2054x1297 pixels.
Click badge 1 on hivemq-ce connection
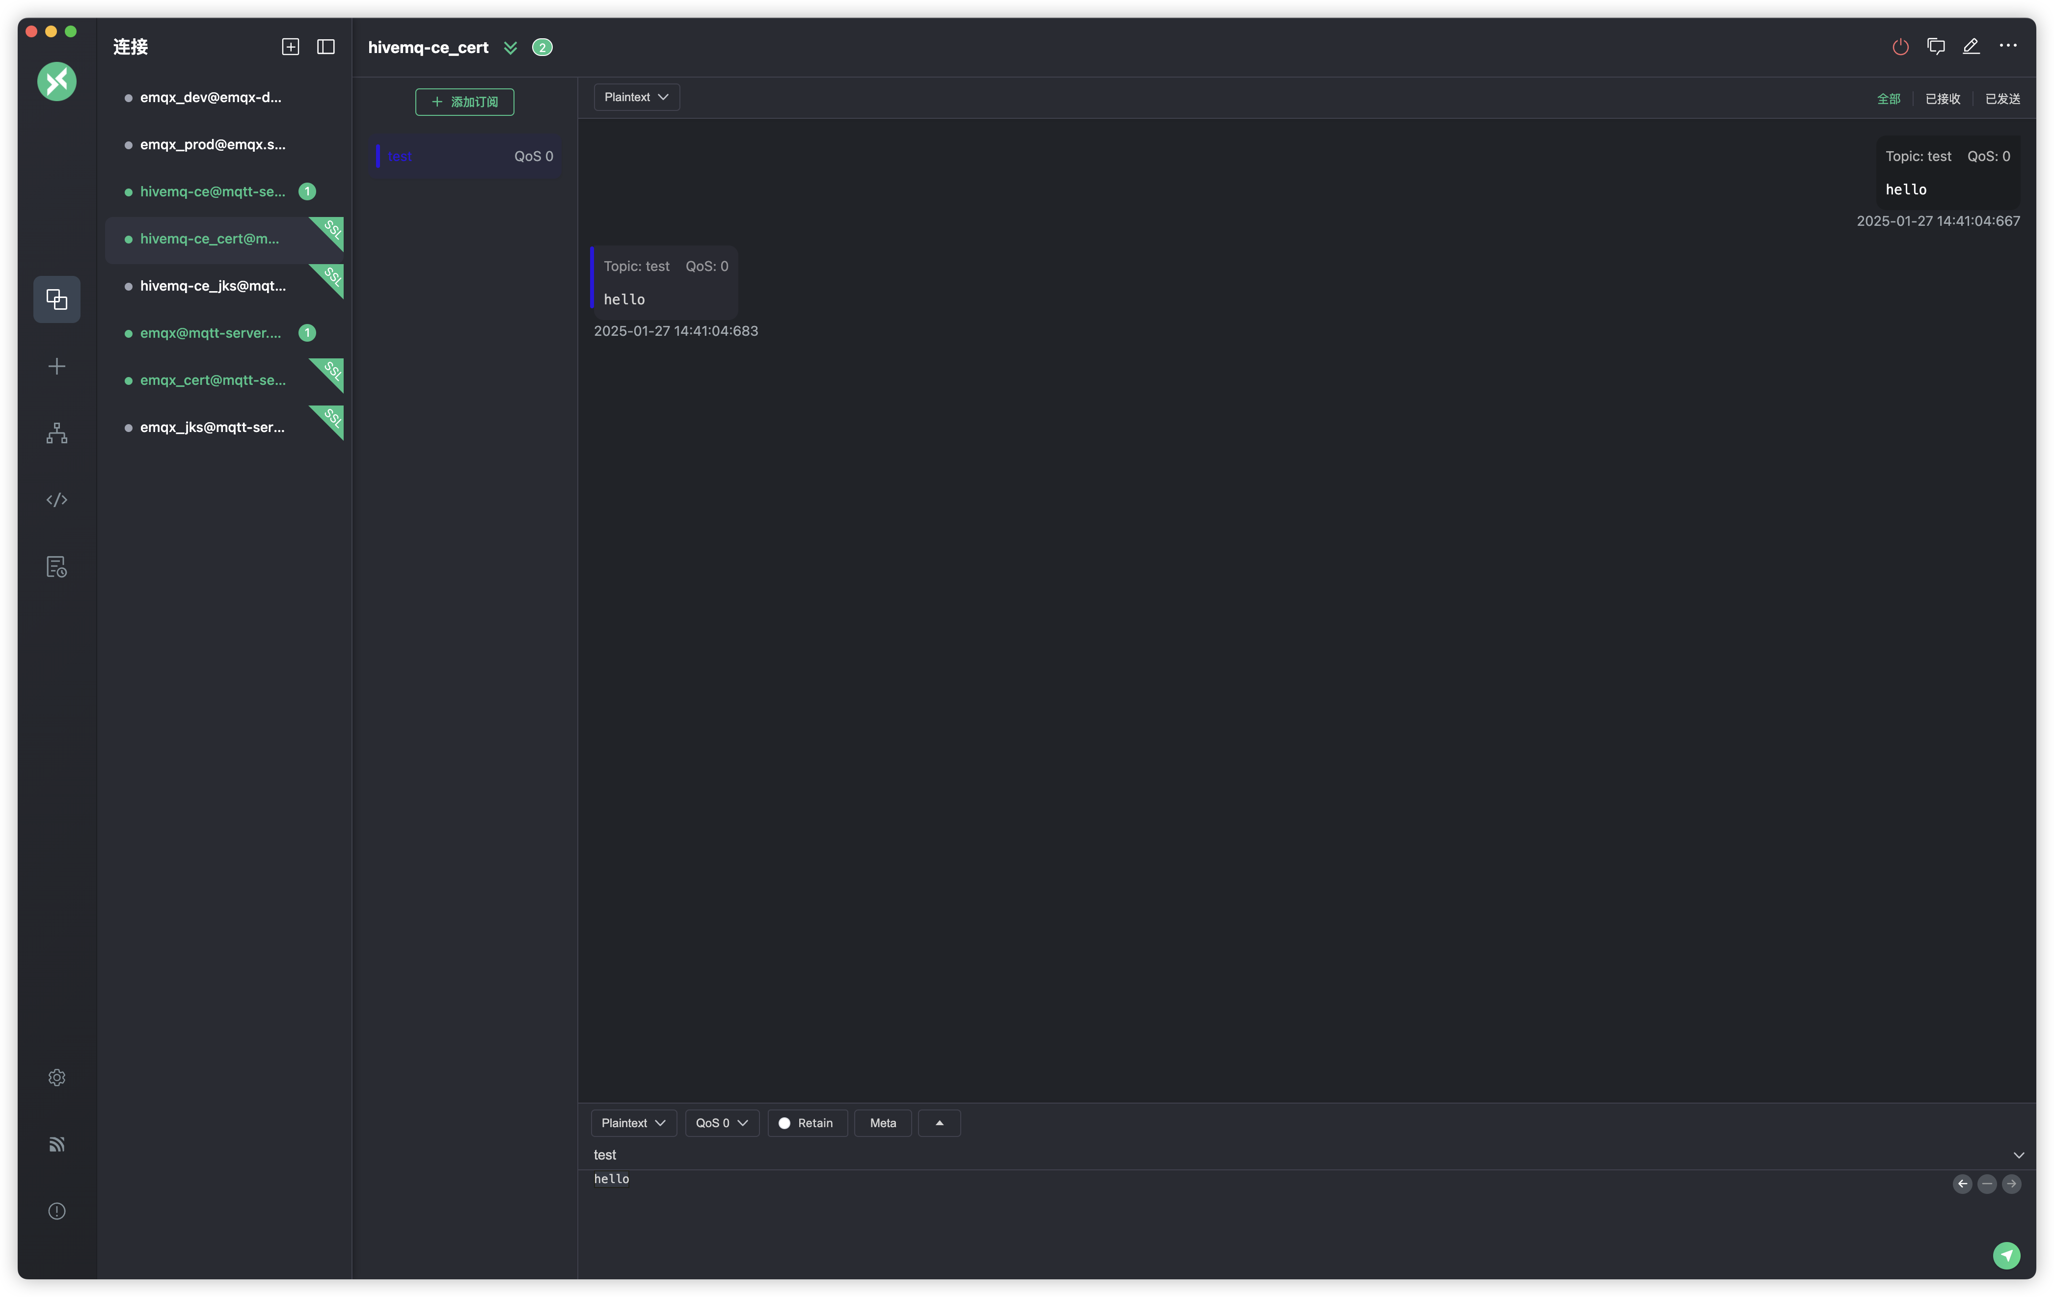point(307,192)
